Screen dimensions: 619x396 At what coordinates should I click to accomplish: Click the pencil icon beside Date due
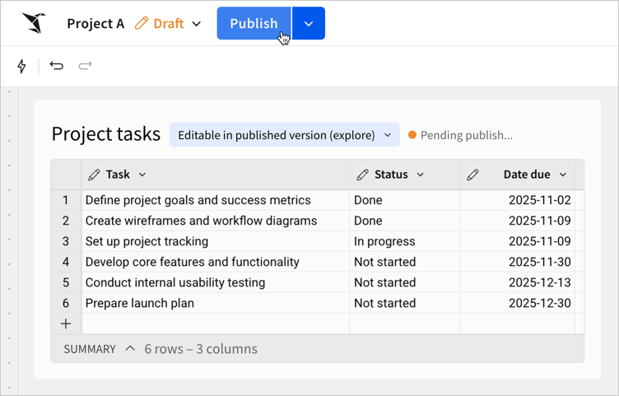point(472,175)
